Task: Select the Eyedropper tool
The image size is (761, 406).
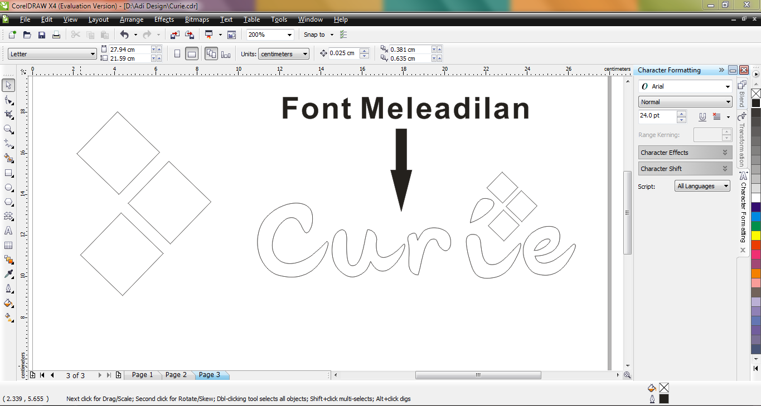Action: click(x=8, y=274)
